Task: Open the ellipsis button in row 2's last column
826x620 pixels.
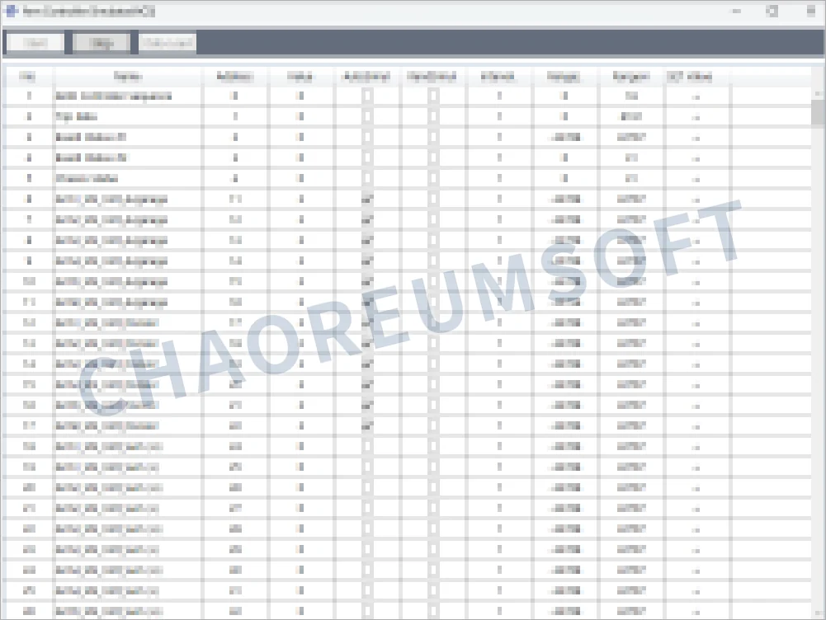Action: click(696, 117)
